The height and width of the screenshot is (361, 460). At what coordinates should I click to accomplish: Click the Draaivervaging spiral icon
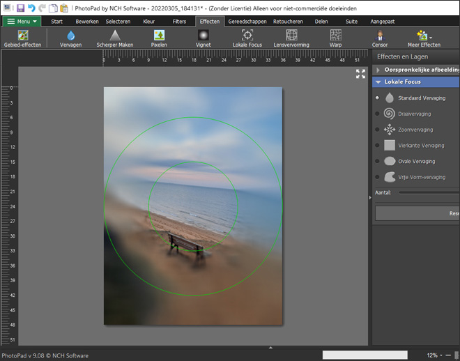[390, 114]
